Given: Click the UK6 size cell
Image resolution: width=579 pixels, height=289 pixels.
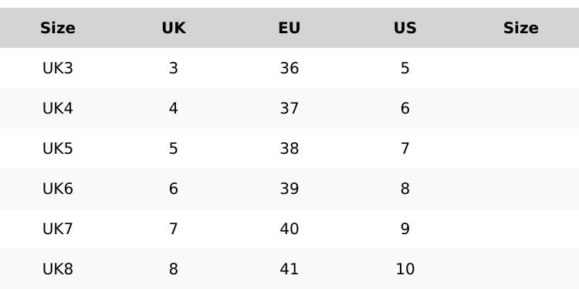Looking at the screenshot, I should pos(58,189).
